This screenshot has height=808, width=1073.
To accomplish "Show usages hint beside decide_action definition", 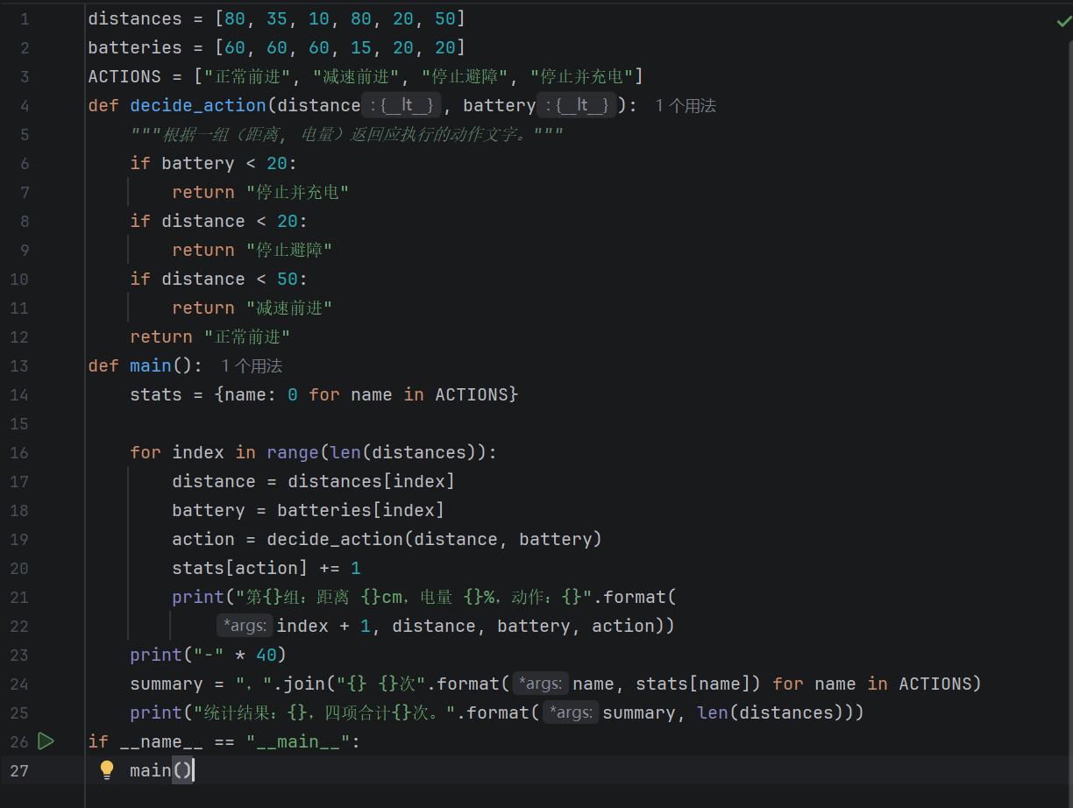I will point(686,106).
